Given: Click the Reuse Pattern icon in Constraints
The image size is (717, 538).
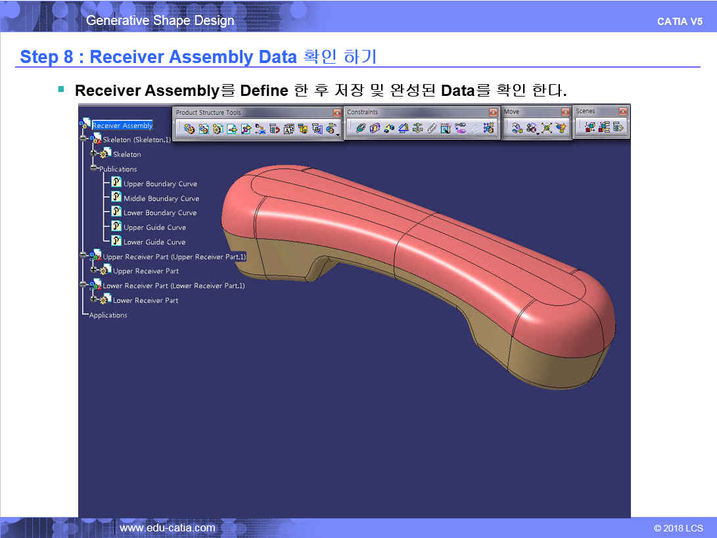Looking at the screenshot, I should click(488, 129).
